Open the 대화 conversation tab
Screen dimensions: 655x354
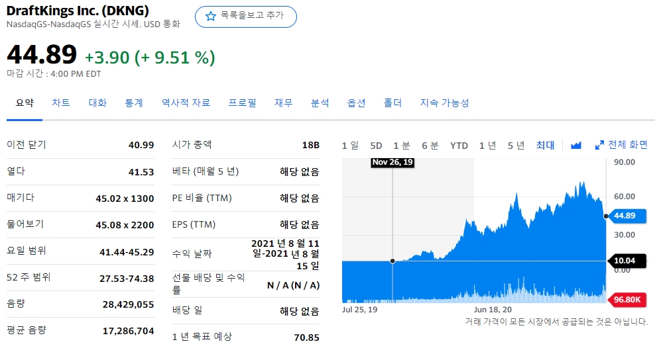(97, 103)
